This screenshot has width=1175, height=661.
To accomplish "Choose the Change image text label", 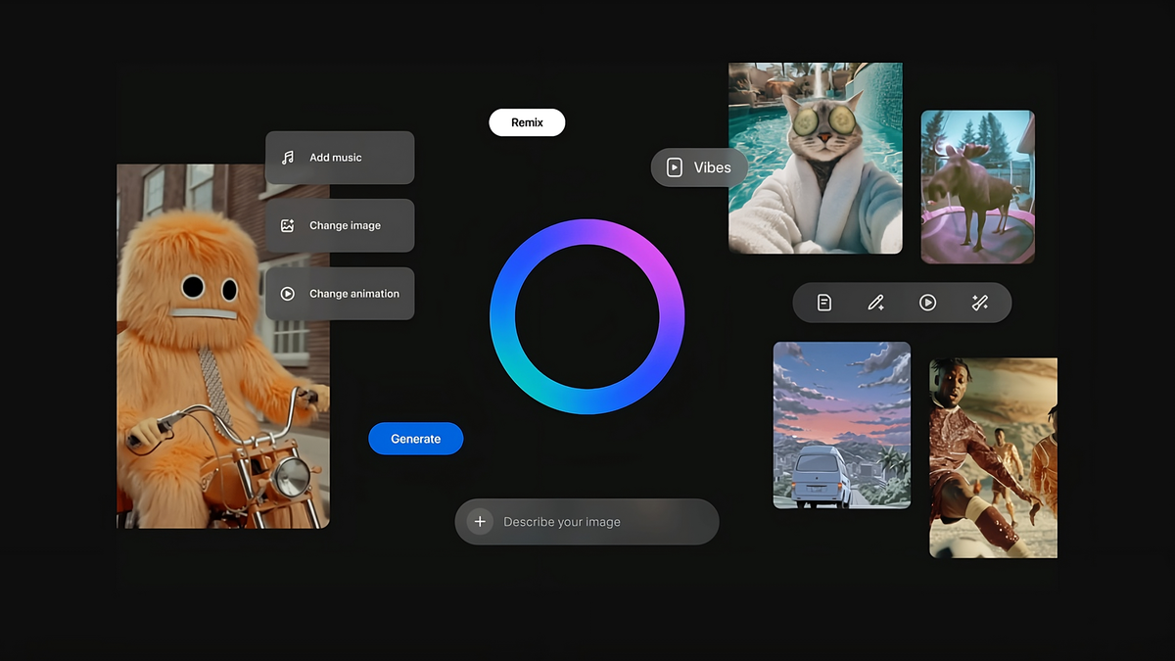I will 345,225.
